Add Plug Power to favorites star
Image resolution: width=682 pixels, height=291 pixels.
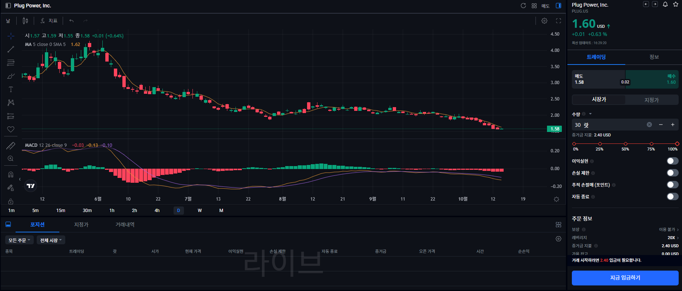676,4
